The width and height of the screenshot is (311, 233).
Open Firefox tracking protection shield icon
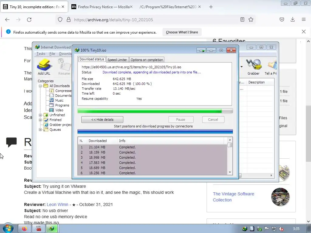point(60,20)
